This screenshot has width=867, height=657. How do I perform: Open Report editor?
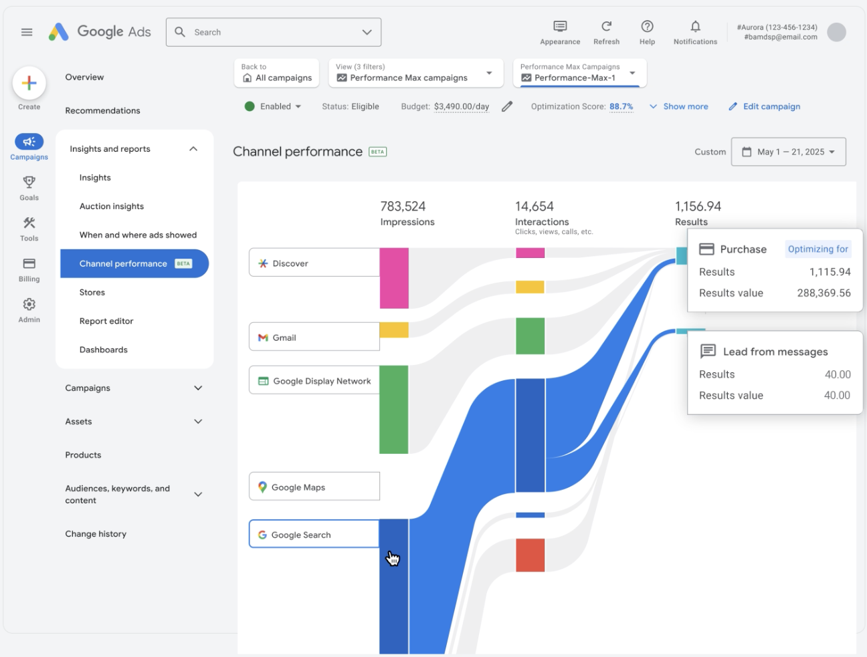[106, 321]
